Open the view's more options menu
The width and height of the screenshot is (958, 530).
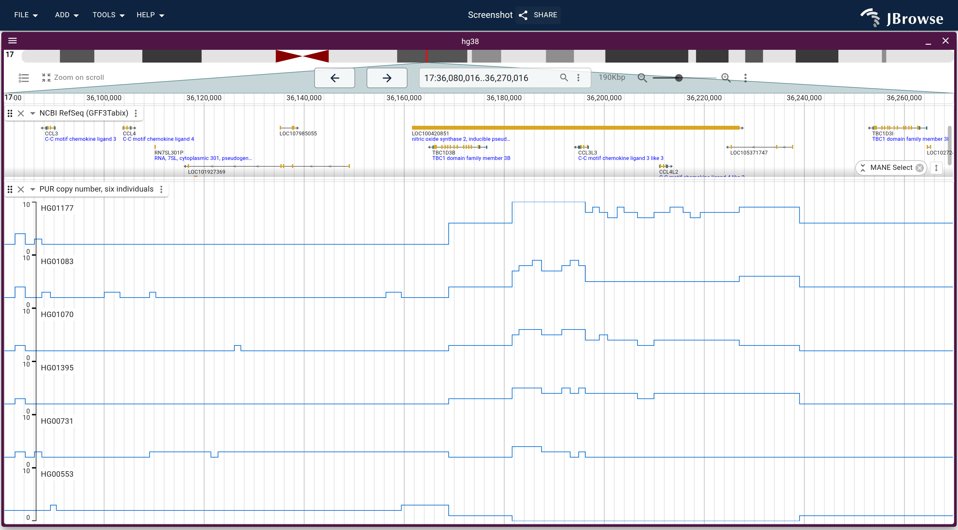coord(745,78)
